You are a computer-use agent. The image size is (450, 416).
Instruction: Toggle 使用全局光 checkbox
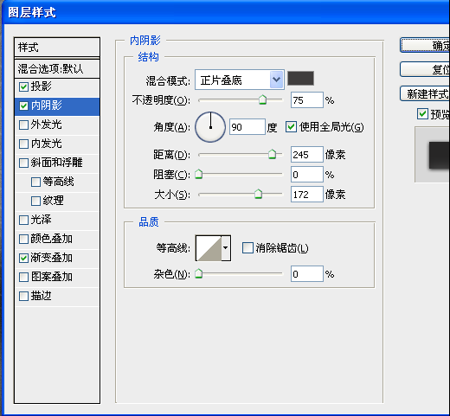(x=291, y=126)
